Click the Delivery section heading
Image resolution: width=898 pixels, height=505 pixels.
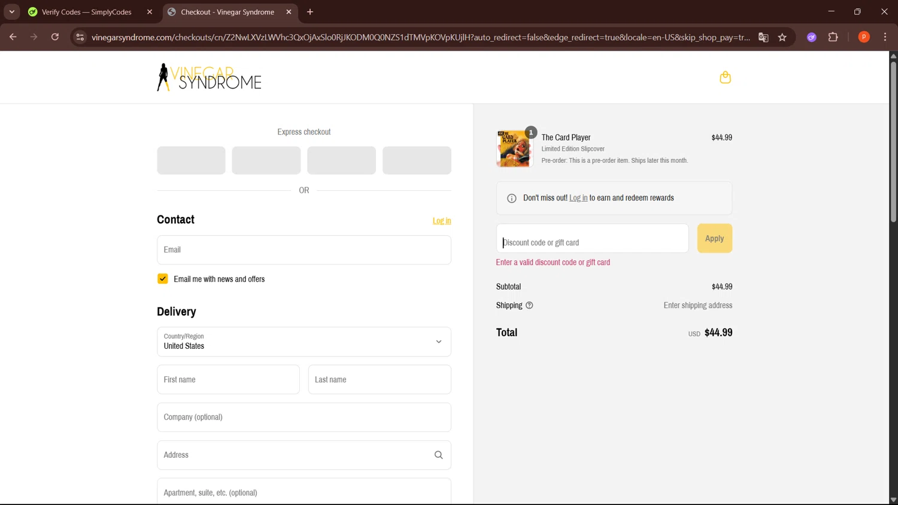176,312
